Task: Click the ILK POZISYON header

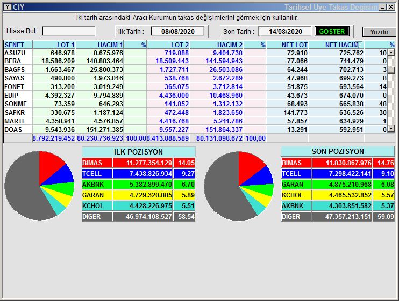Action: point(138,152)
